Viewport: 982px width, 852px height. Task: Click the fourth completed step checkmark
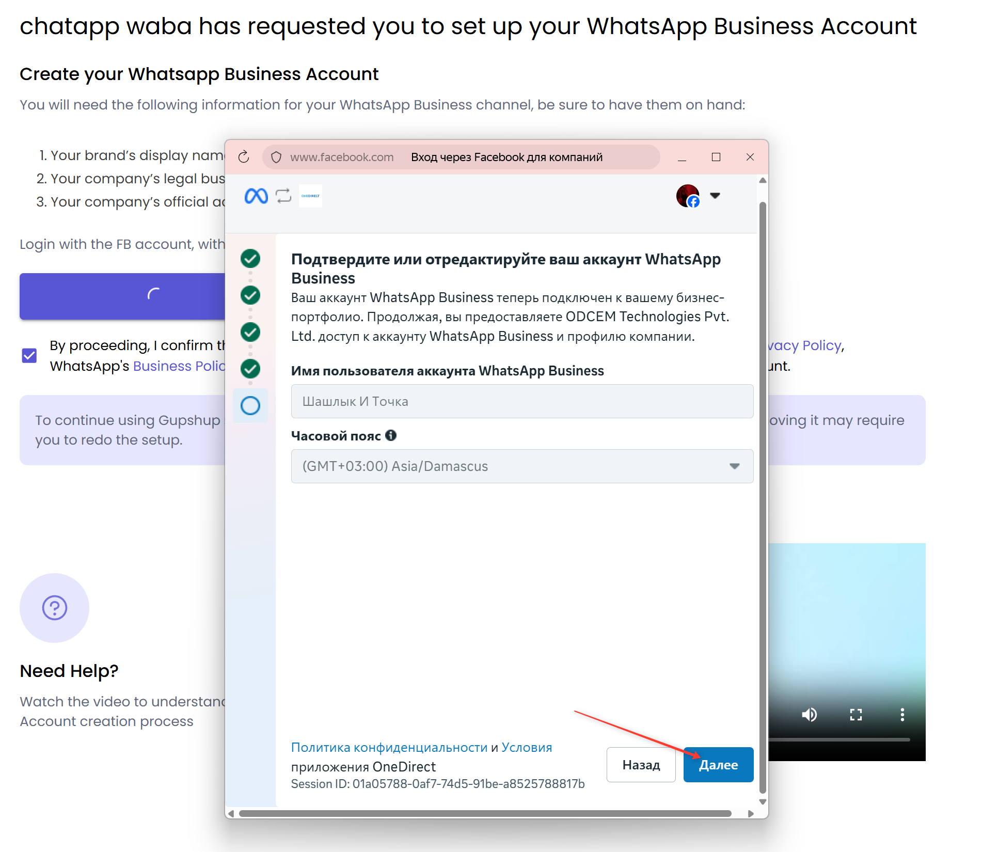pyautogui.click(x=250, y=369)
